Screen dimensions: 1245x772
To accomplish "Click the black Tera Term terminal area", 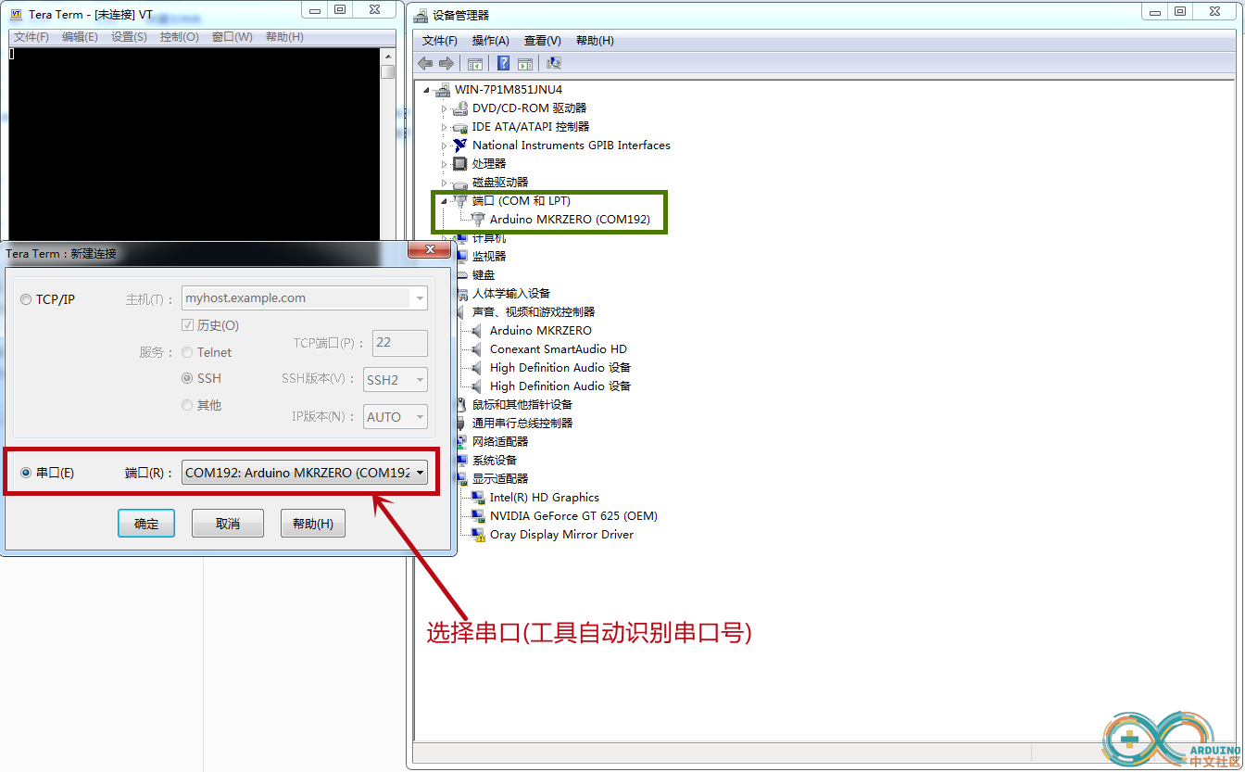I will (195, 144).
